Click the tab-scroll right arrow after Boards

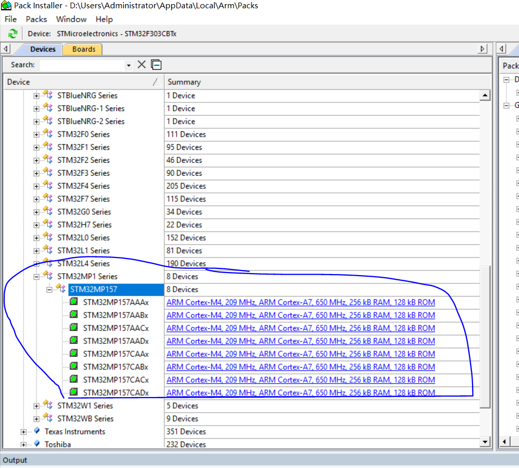click(482, 49)
